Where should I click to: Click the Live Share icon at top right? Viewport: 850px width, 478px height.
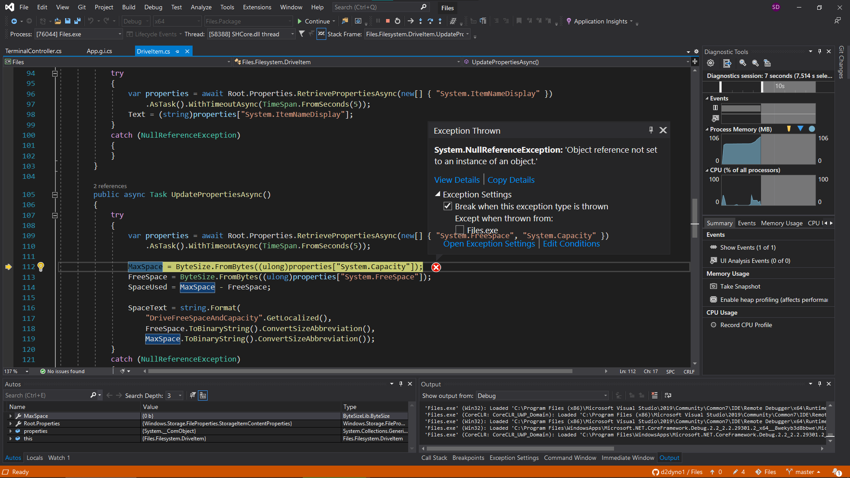coord(837,21)
